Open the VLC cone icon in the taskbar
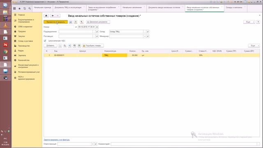Image resolution: width=263 pixels, height=148 pixels. (x=5, y=25)
